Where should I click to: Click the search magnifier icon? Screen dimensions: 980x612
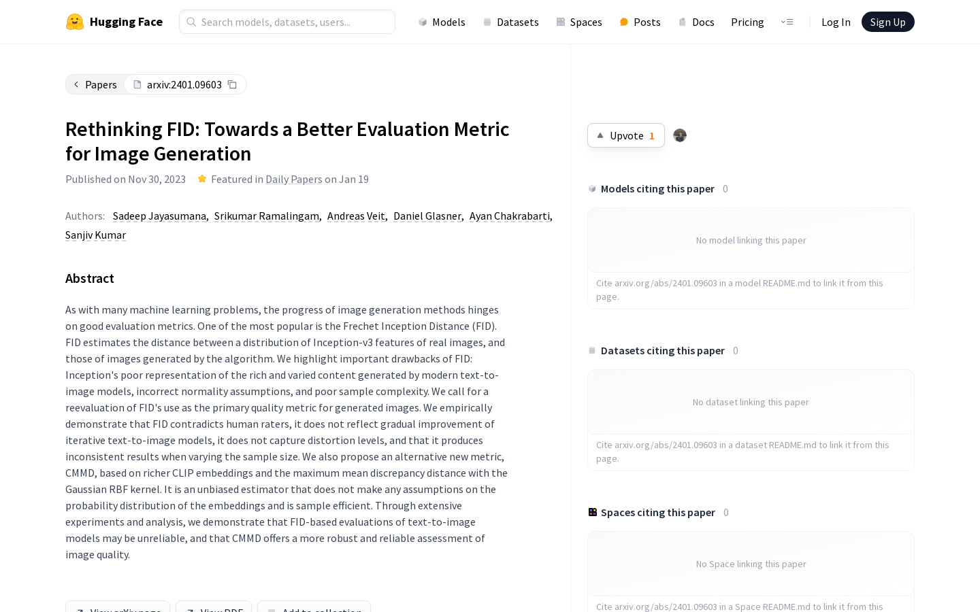click(x=191, y=22)
